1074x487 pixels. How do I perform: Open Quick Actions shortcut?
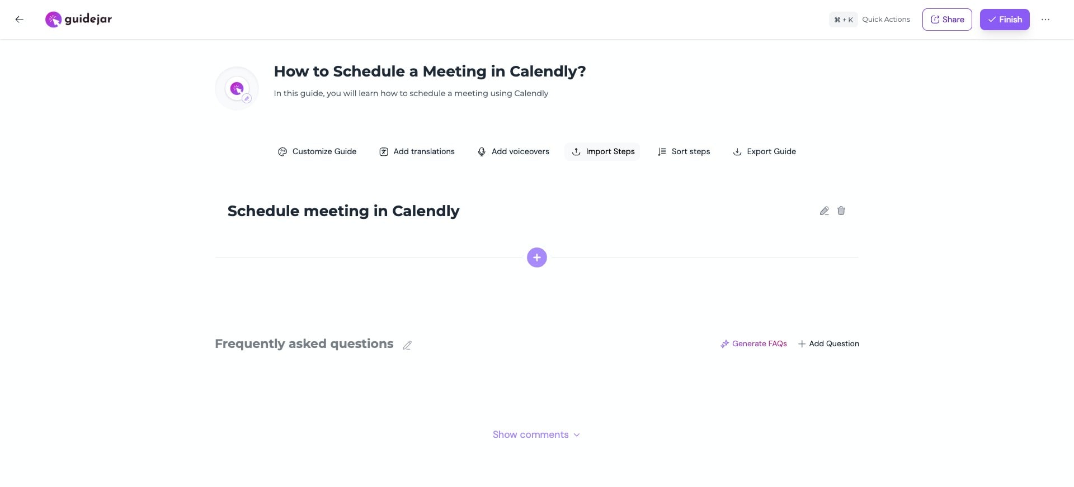point(870,20)
